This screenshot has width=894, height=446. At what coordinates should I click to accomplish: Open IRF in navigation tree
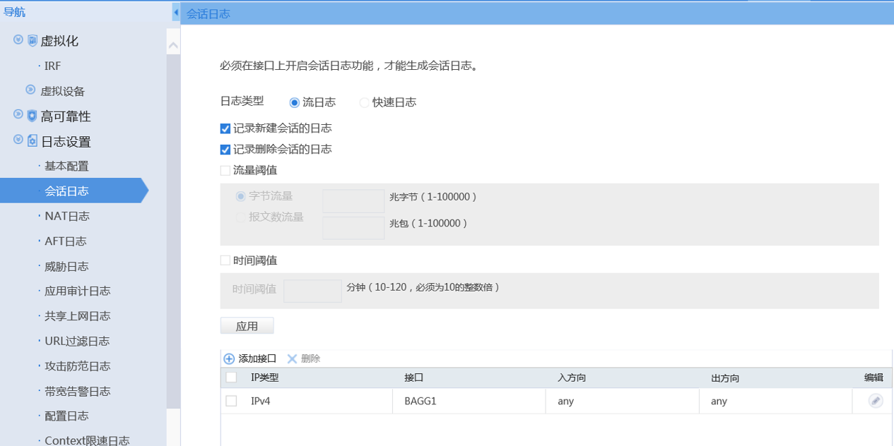53,66
